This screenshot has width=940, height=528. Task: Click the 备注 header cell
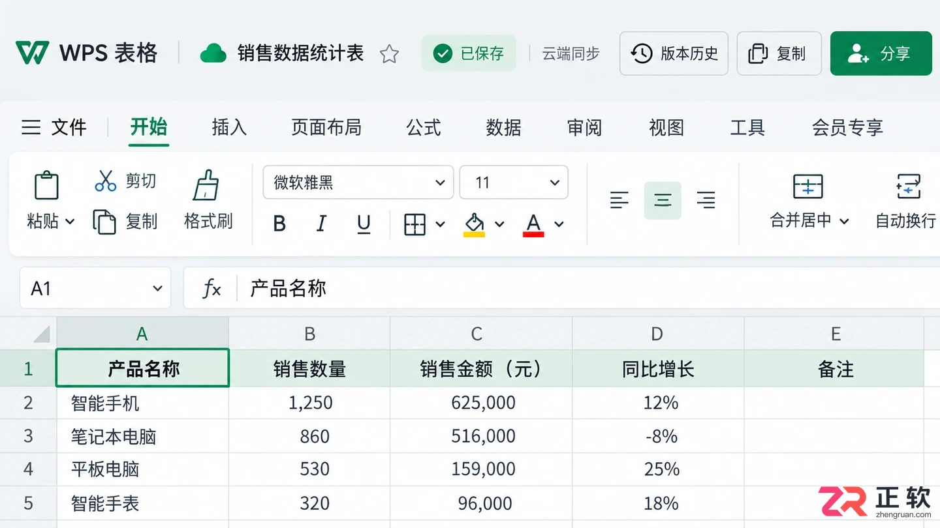pyautogui.click(x=834, y=369)
